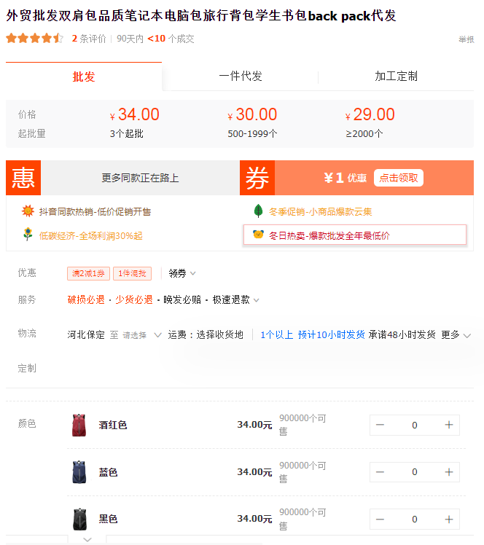Image resolution: width=484 pixels, height=545 pixels.
Task: Open 低碳经济-全场利润30%起 promotion
Action: tap(90, 235)
